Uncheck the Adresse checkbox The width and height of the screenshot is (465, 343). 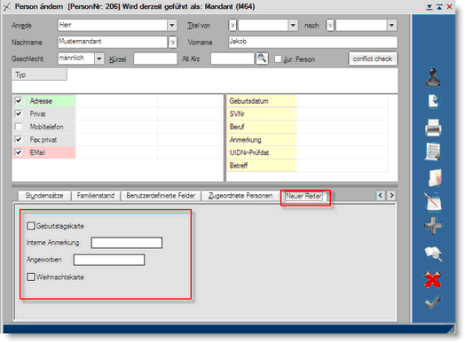coord(19,101)
